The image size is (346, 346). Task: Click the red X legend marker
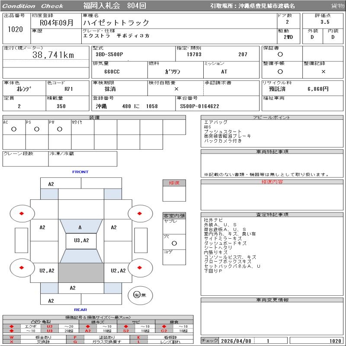(12, 342)
